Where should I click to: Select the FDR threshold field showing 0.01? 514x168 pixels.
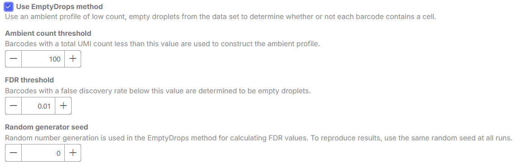point(39,106)
